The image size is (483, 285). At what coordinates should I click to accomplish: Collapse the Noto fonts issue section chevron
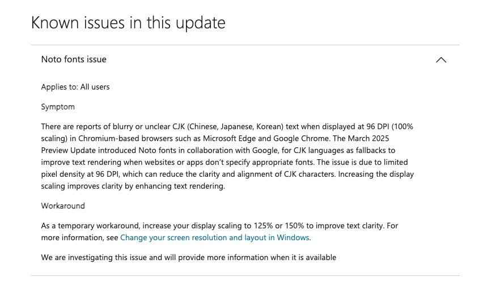[440, 60]
